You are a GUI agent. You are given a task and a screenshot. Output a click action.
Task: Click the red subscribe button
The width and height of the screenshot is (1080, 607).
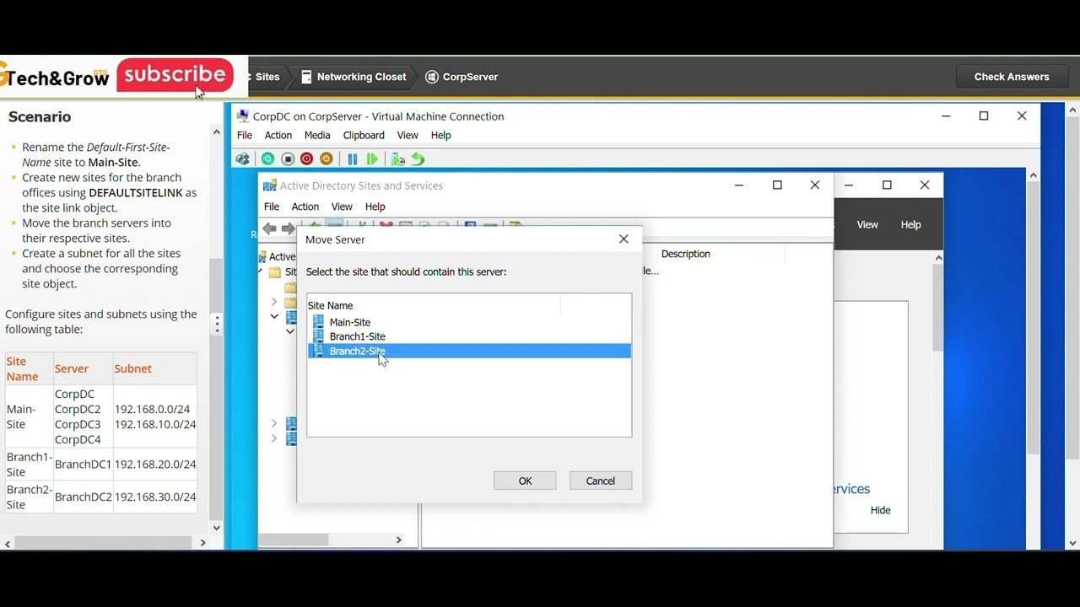click(x=175, y=75)
